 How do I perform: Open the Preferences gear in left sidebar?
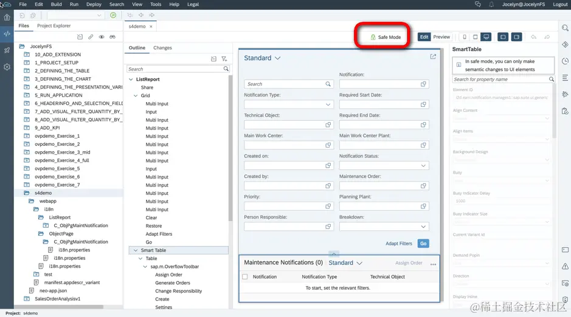[7, 67]
